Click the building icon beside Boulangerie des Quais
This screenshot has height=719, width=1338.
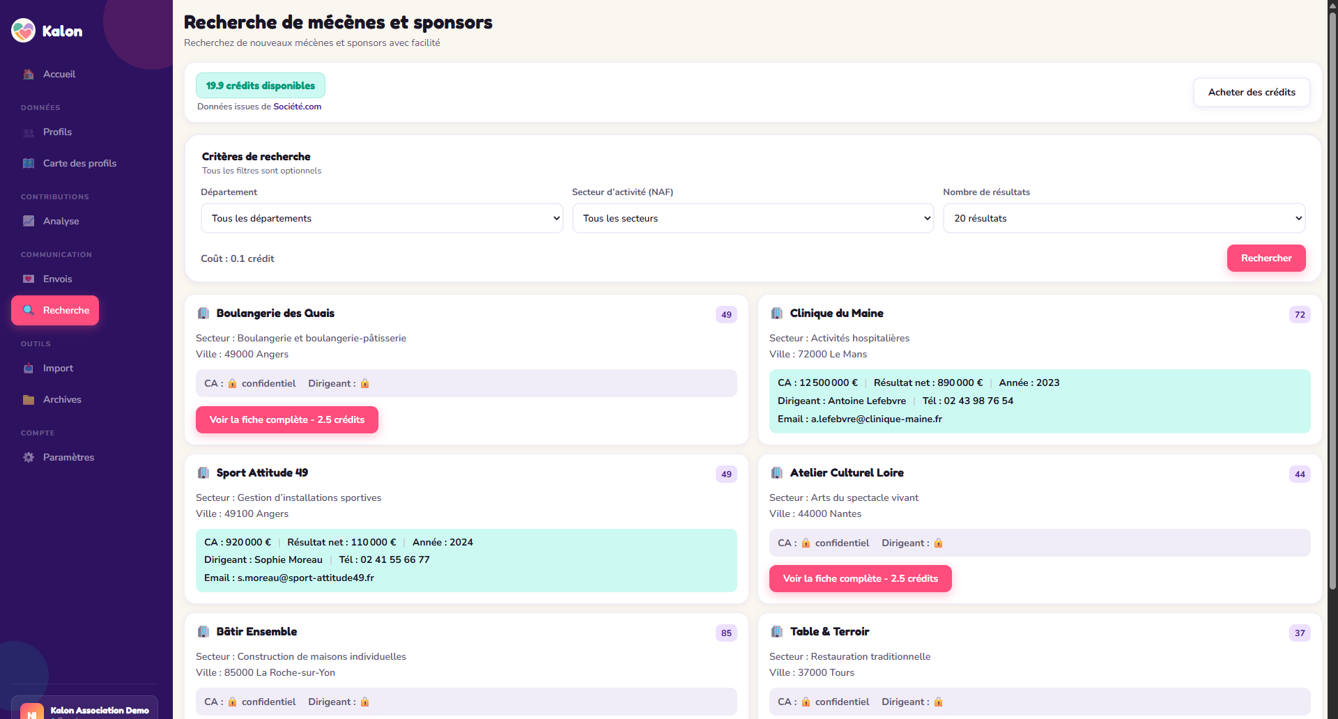(203, 314)
